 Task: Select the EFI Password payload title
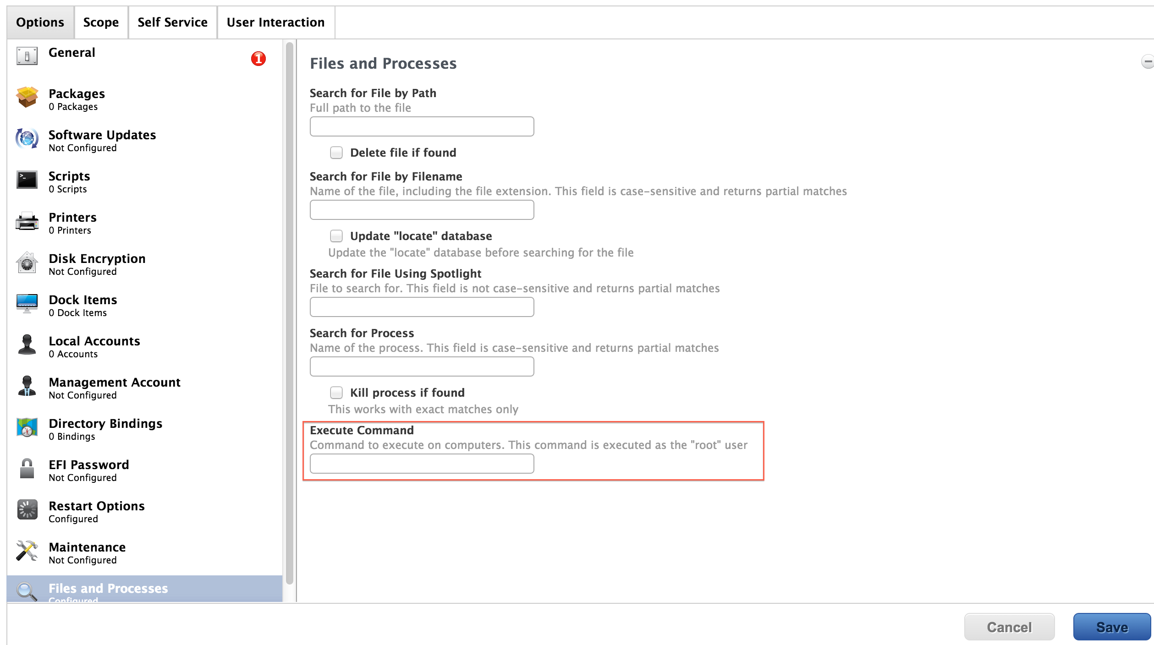tap(89, 465)
